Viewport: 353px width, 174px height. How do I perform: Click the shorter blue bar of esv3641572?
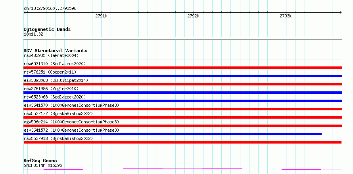point(173,134)
